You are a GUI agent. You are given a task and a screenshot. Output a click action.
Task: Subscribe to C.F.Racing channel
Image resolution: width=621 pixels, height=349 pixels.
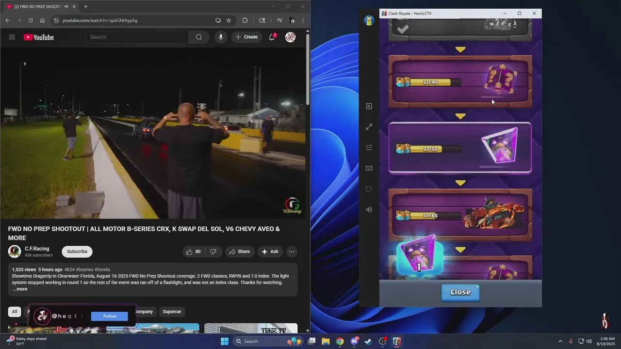coord(77,252)
